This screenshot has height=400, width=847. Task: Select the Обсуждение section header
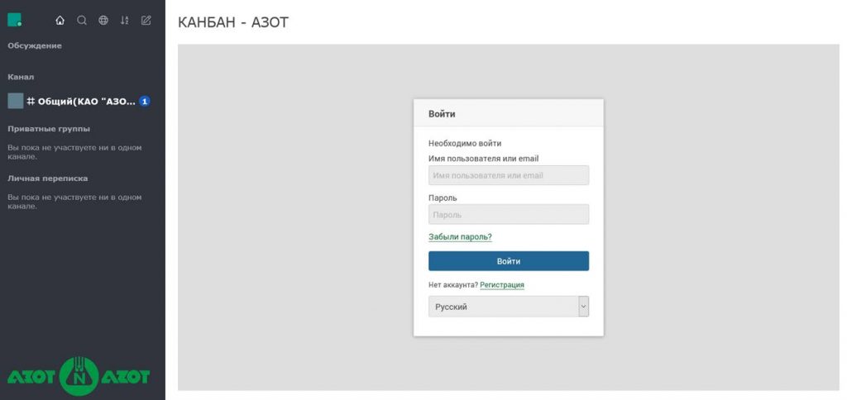(35, 46)
